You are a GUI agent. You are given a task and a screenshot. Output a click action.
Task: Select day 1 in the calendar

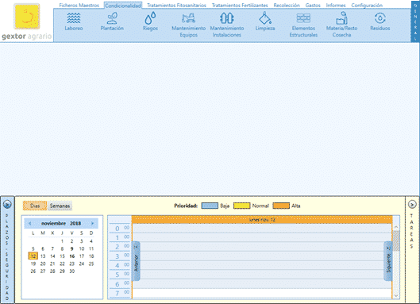[62, 241]
